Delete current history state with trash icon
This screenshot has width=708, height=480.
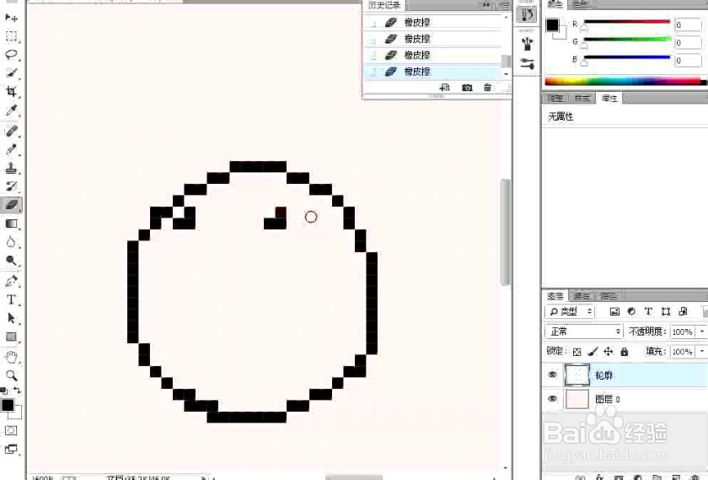[487, 87]
